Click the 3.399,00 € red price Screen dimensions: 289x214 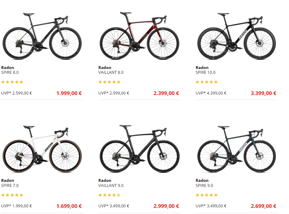263,93
